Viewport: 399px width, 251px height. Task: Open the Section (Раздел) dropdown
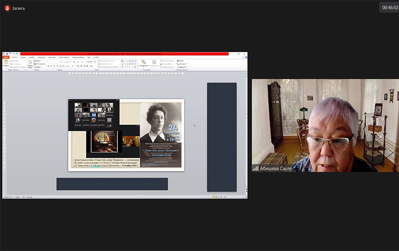38,67
